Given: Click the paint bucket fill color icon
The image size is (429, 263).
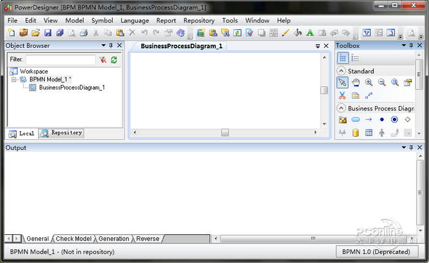Looking at the screenshot, I should pyautogui.click(x=298, y=33).
